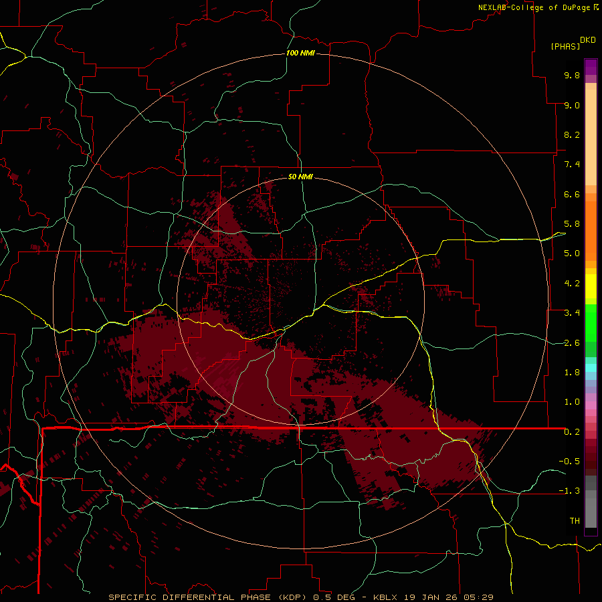602x602 pixels.
Task: Click the cyan segment of the color bar
Action: pos(591,368)
